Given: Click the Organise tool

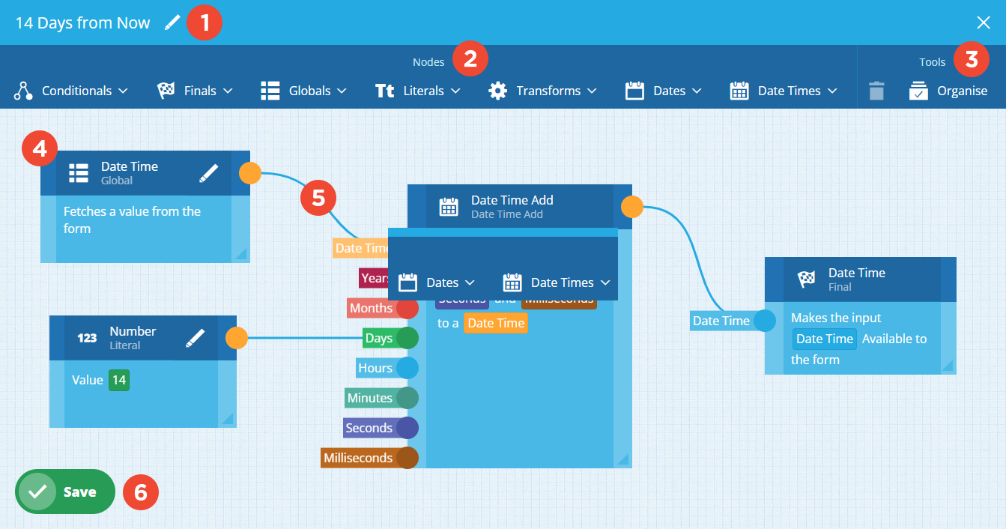Looking at the screenshot, I should point(948,91).
